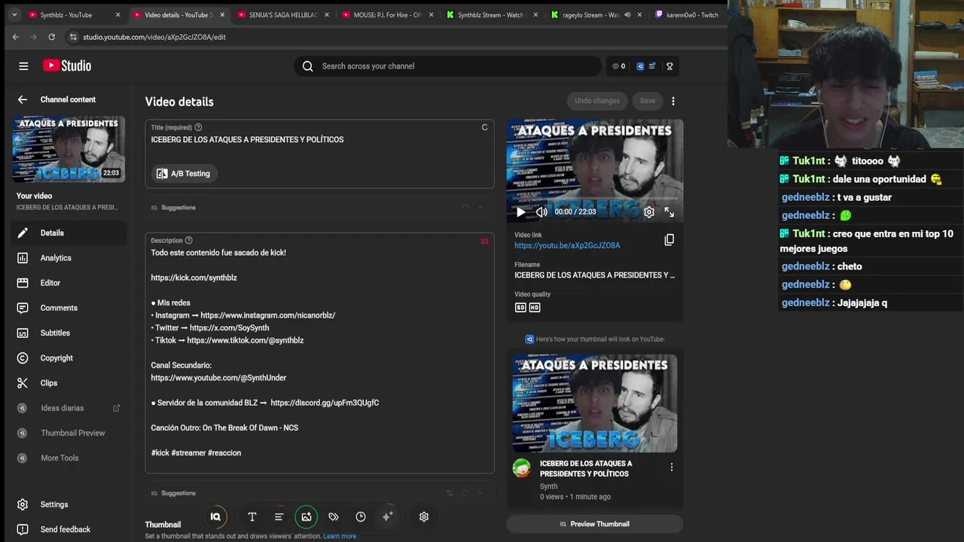Click into the Description text box

pyautogui.click(x=319, y=353)
